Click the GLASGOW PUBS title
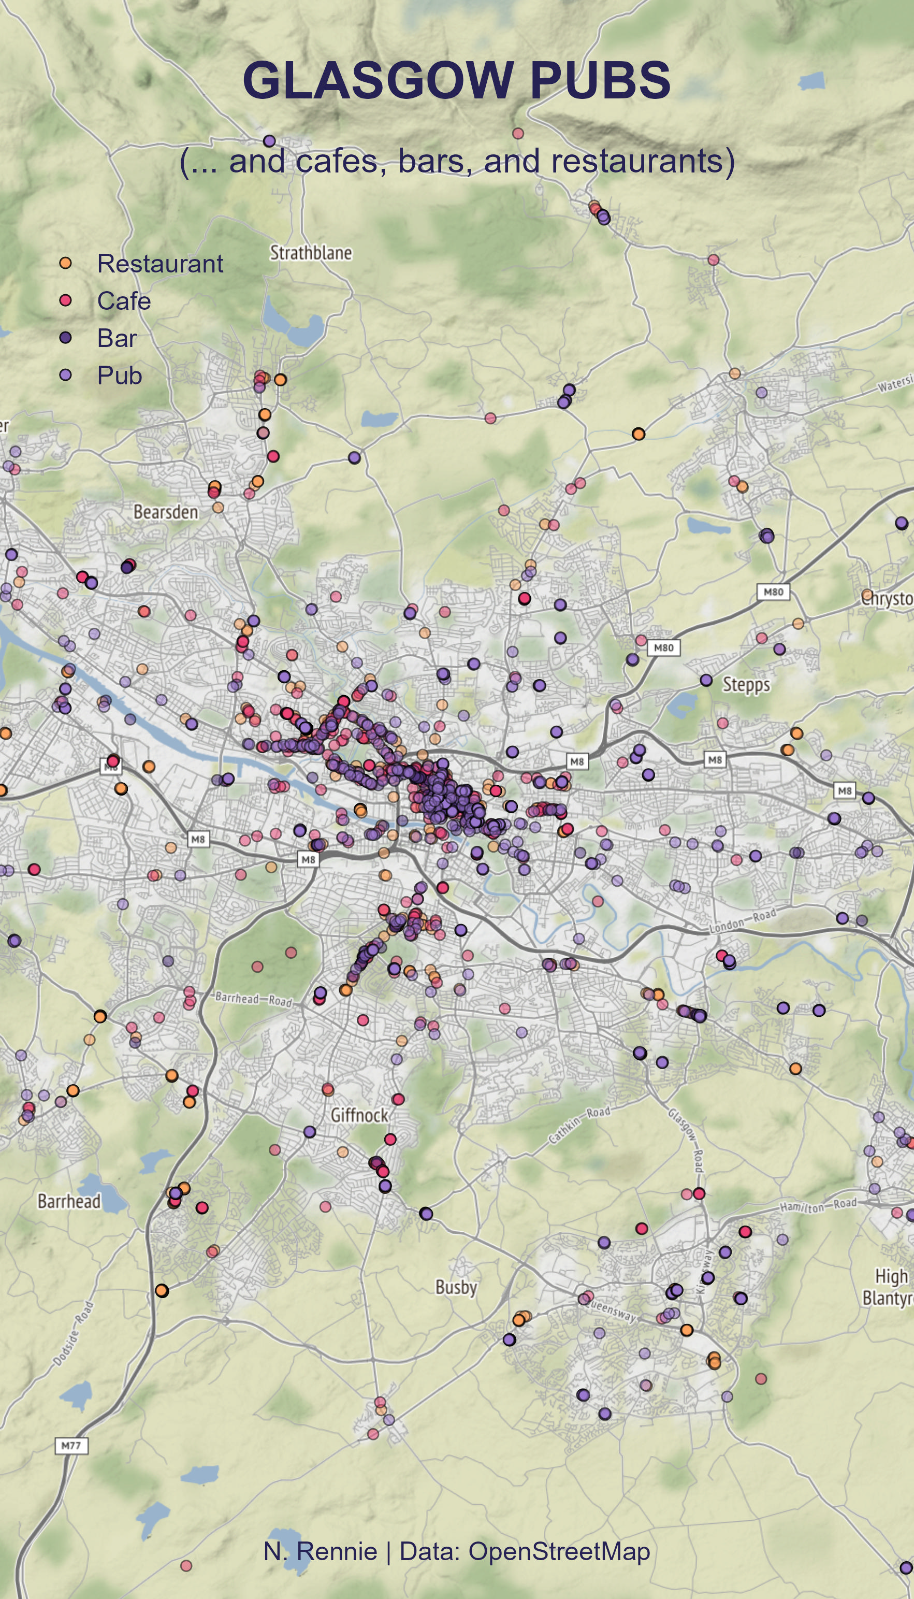 456,80
